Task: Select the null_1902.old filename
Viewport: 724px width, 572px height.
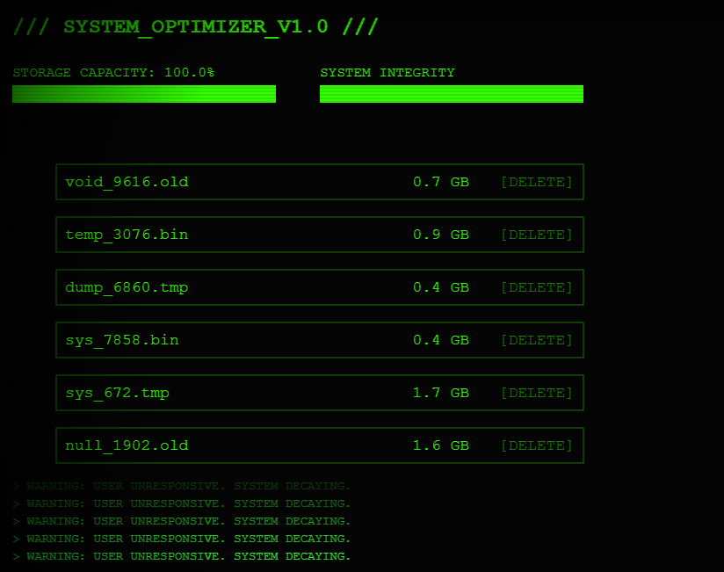Action: pyautogui.click(x=127, y=445)
